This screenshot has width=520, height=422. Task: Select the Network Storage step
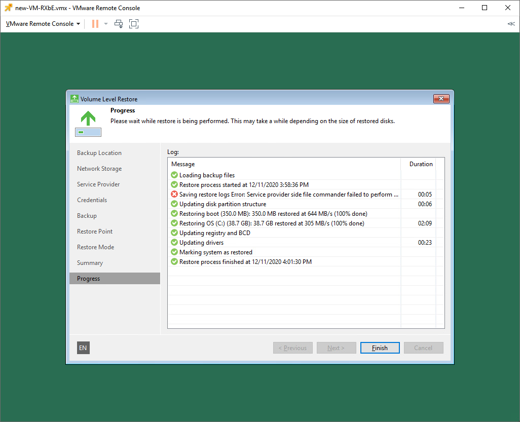coord(99,168)
